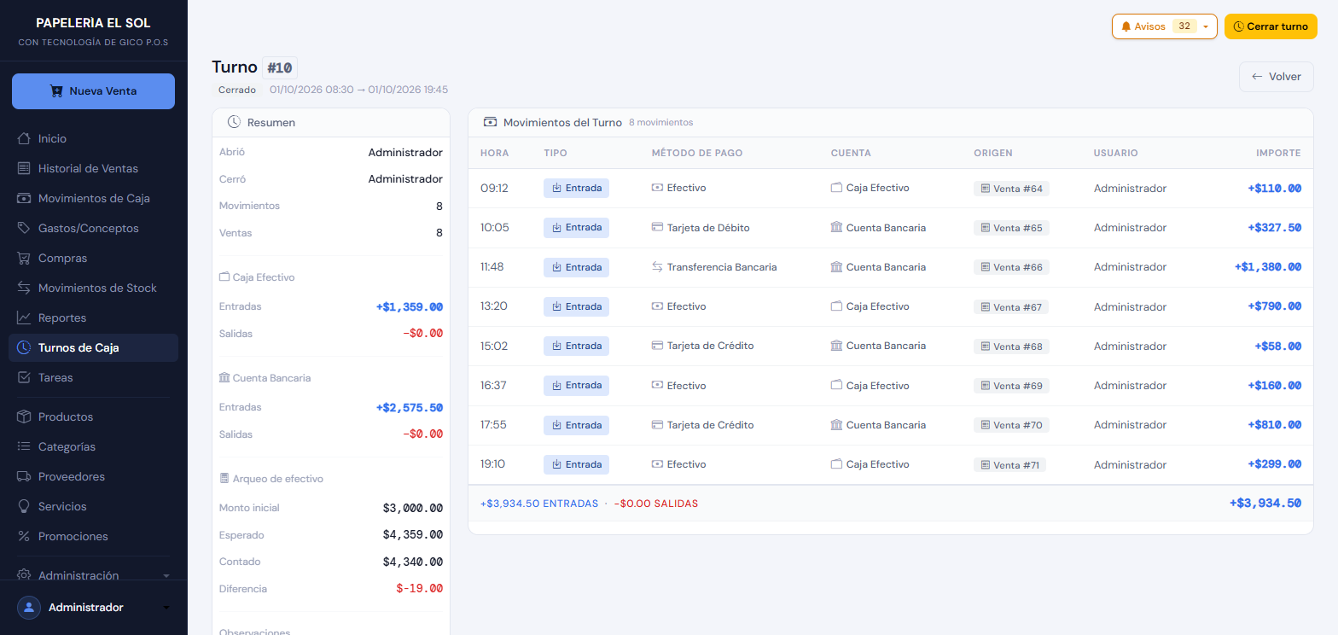Go back with the Volver button

pyautogui.click(x=1277, y=77)
